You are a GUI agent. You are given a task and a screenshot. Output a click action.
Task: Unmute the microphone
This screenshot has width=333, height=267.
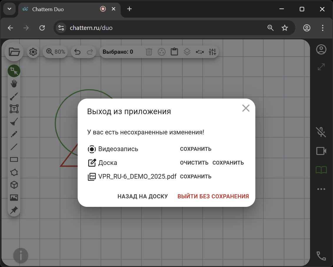[321, 132]
